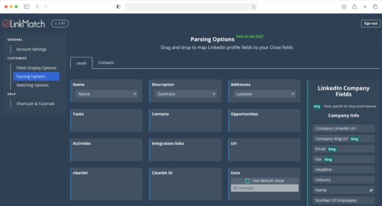382x206 pixels.
Task: Click the privacy shield icon
Action: [x=118, y=7]
